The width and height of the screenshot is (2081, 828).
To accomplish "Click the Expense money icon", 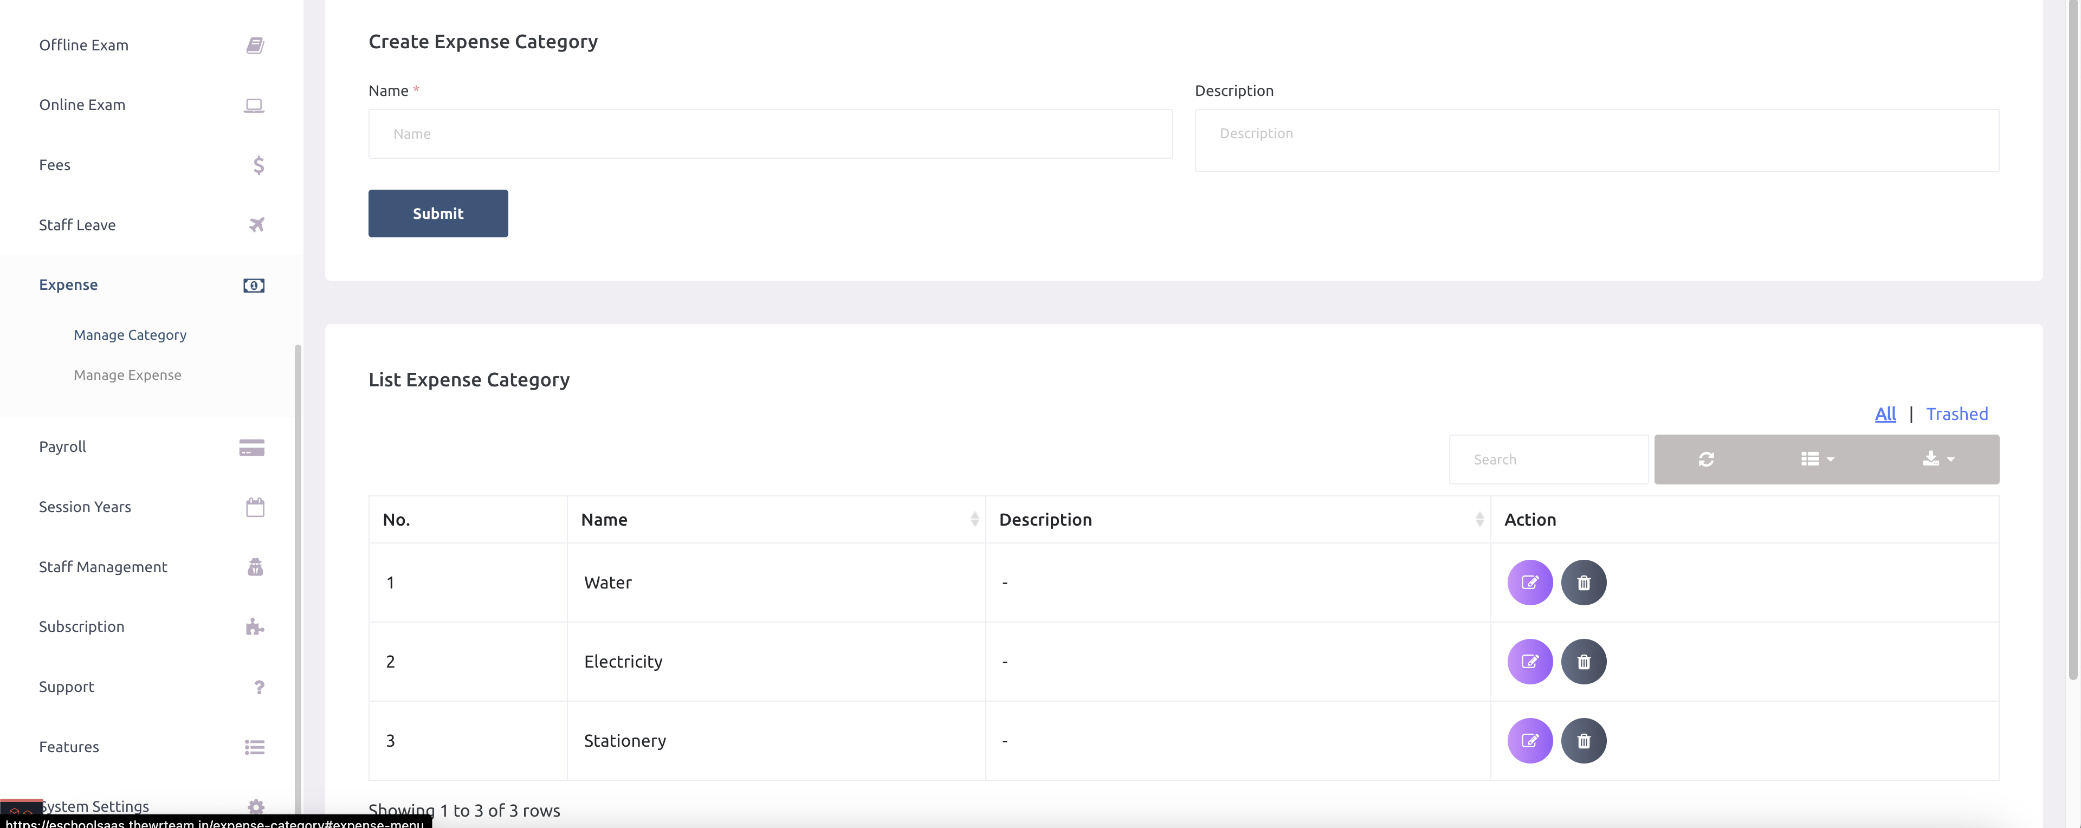I will tap(254, 285).
